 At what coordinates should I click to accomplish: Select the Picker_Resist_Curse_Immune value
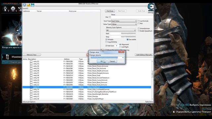(97, 80)
